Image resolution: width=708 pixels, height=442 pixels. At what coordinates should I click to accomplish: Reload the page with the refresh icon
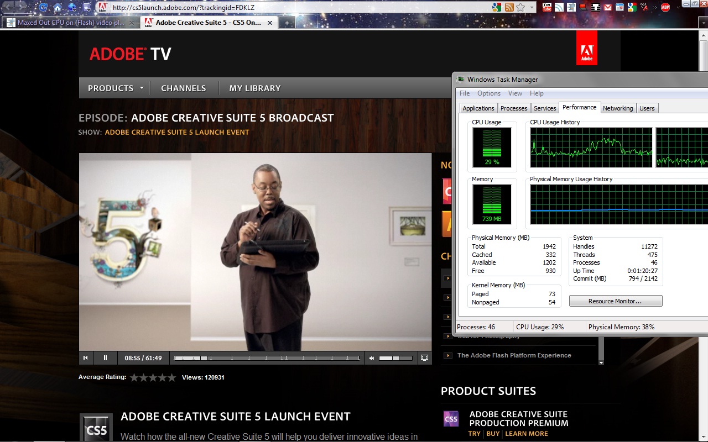pyautogui.click(x=44, y=8)
